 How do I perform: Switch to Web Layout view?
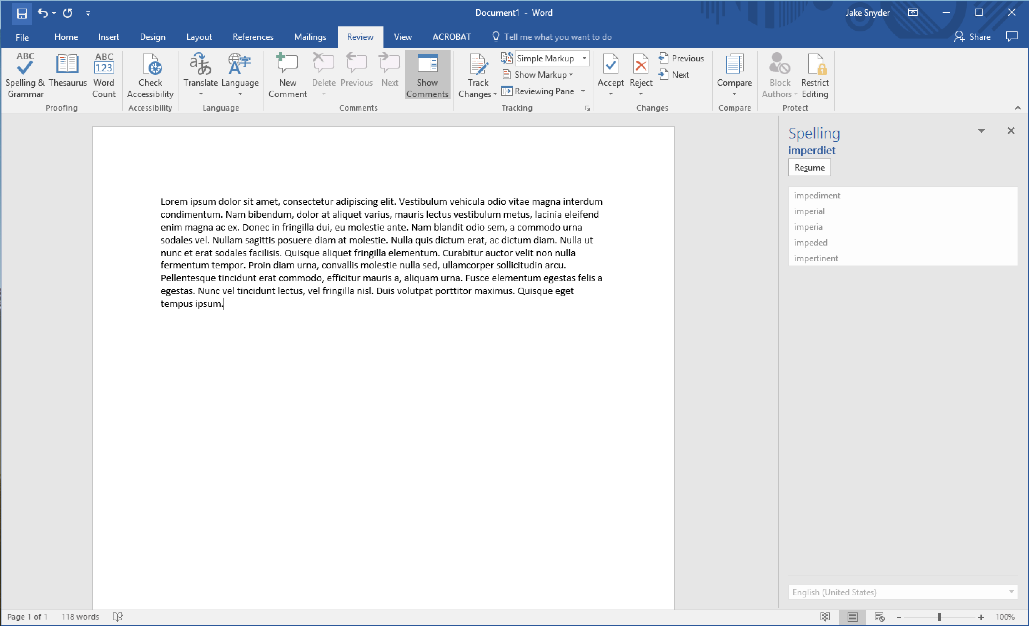point(879,617)
